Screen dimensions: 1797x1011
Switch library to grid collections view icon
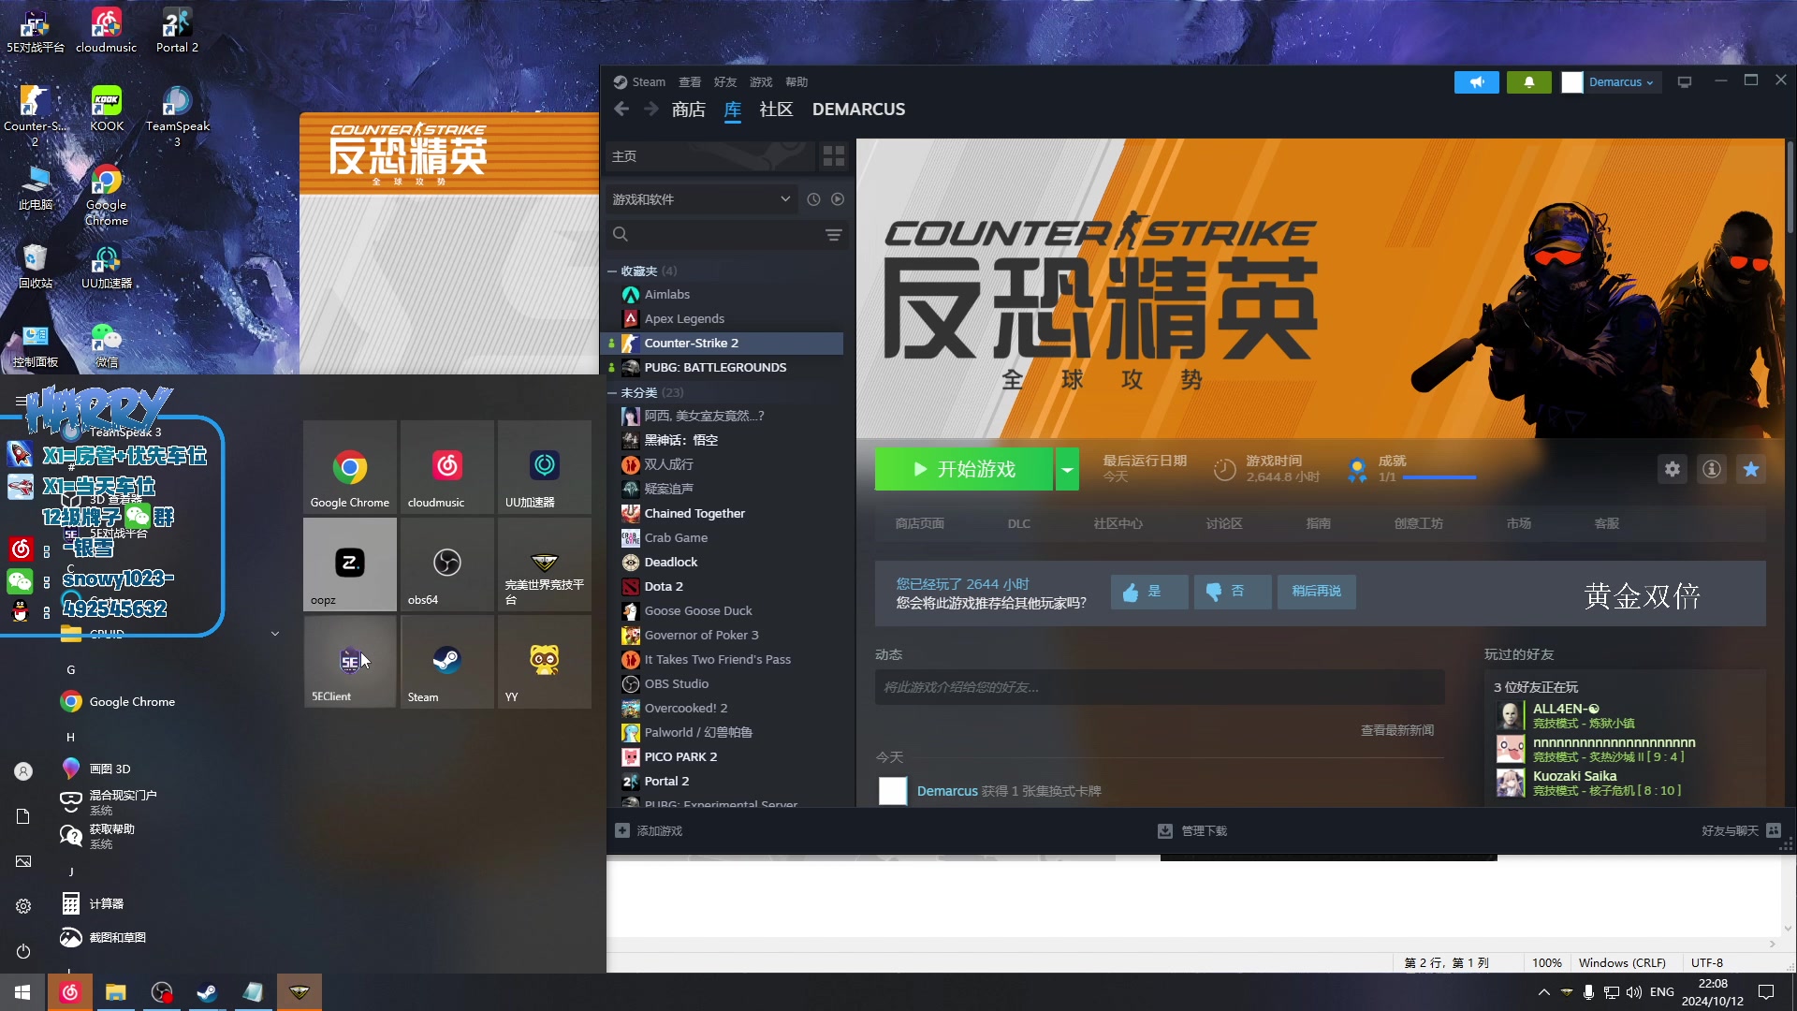[833, 155]
